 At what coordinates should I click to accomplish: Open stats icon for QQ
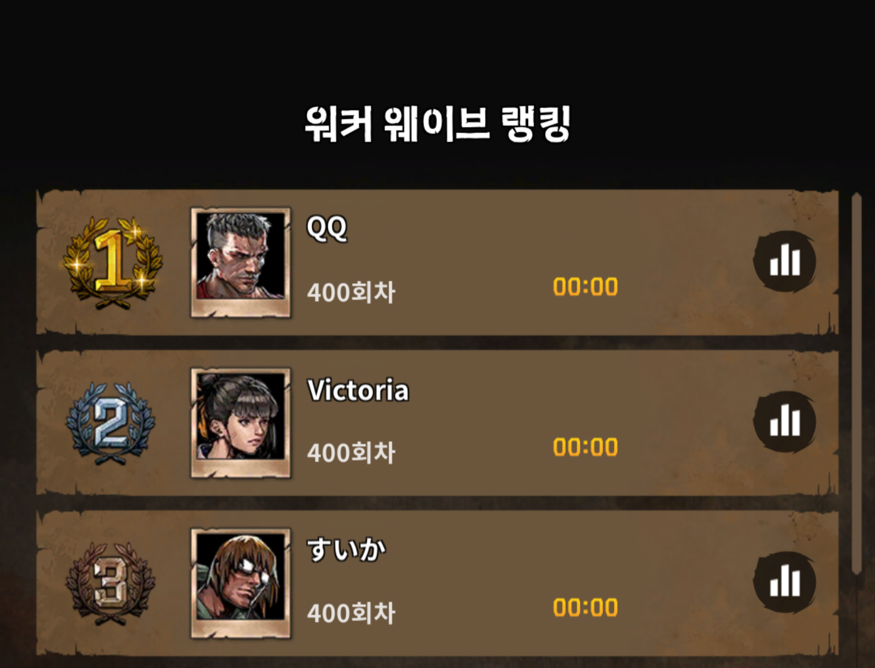[x=784, y=261]
